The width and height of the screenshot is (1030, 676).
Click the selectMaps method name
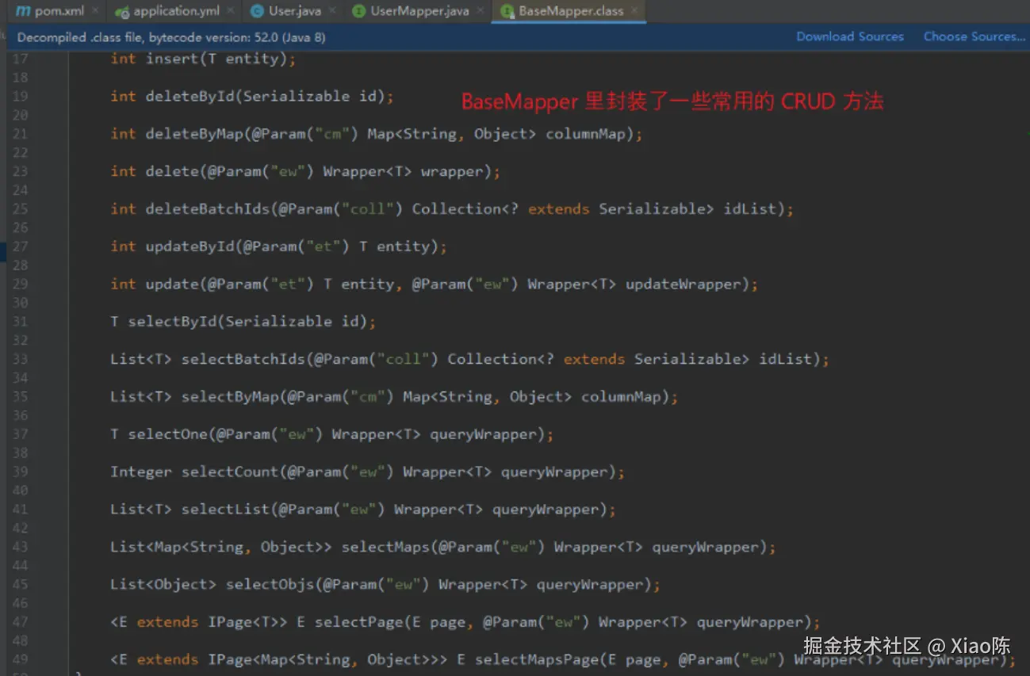(385, 547)
